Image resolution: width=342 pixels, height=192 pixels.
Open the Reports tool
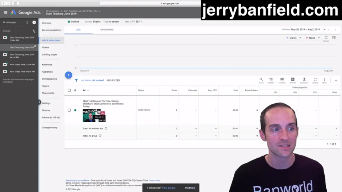293,80
